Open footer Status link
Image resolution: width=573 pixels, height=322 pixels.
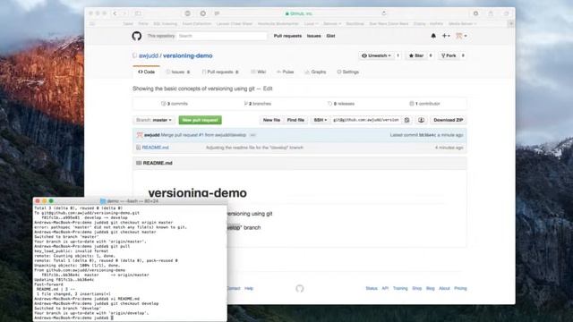372,288
